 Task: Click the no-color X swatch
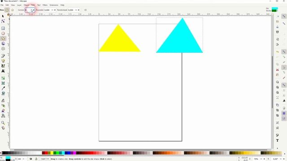tap(1, 153)
